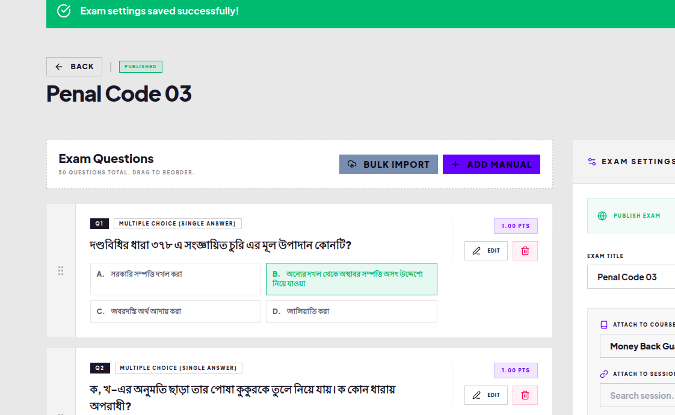675x415 pixels.
Task: Open the BULK IMPORT dialog
Action: point(388,164)
